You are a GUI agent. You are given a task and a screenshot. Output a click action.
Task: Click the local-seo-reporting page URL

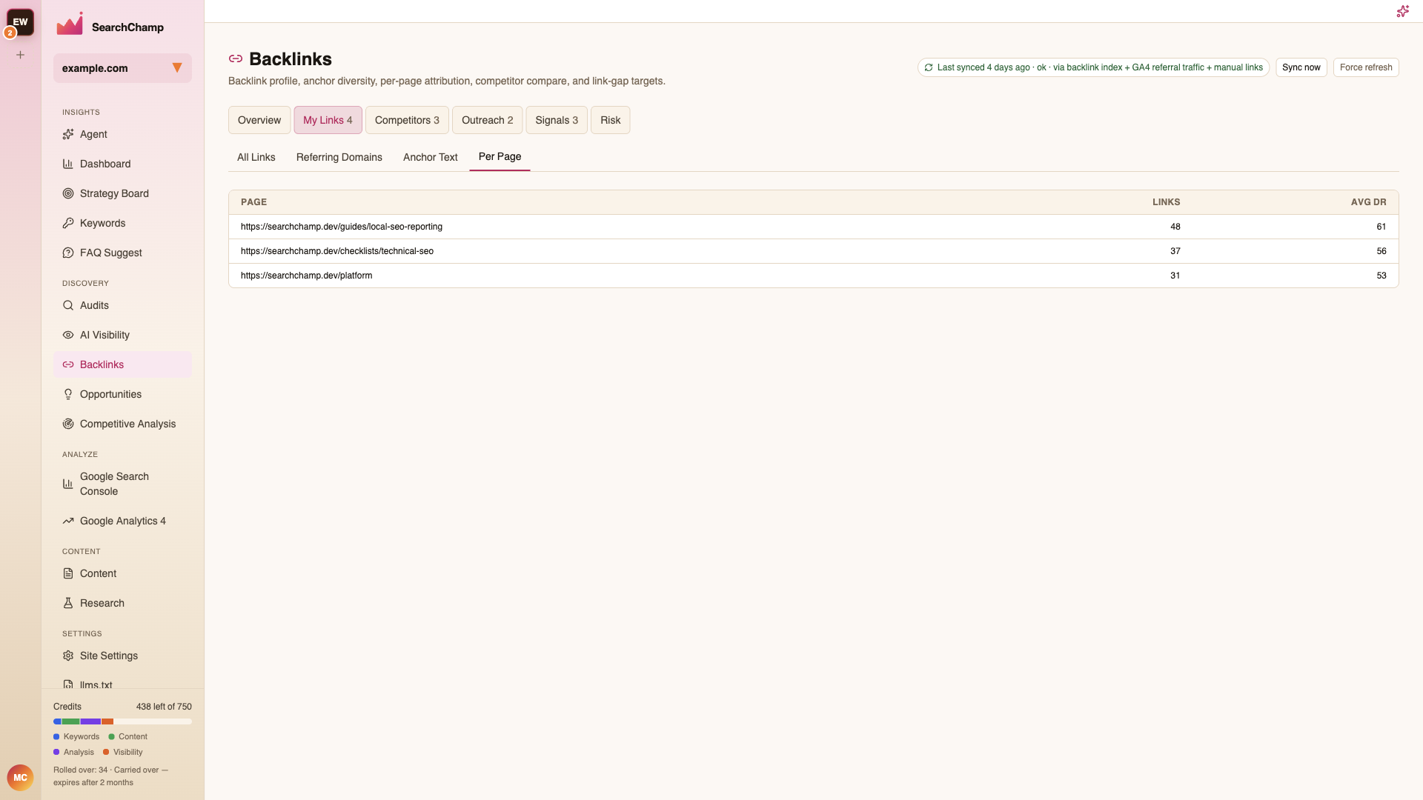[342, 227]
